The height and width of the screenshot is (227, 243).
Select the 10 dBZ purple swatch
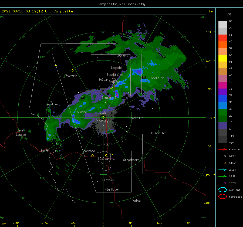pos(222,126)
